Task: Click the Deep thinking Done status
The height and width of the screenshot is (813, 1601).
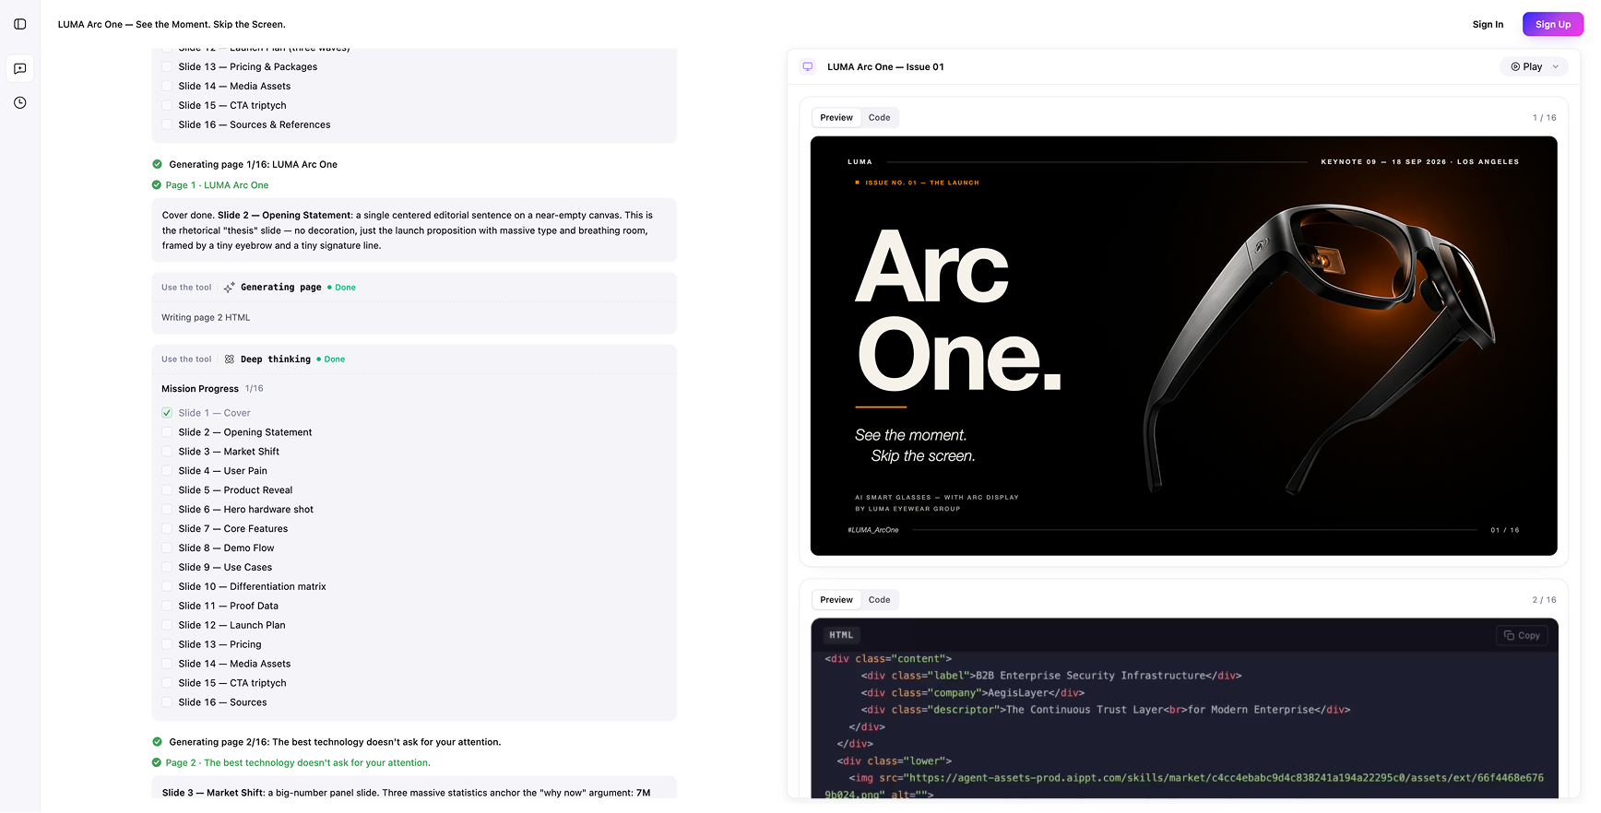Action: 331,359
